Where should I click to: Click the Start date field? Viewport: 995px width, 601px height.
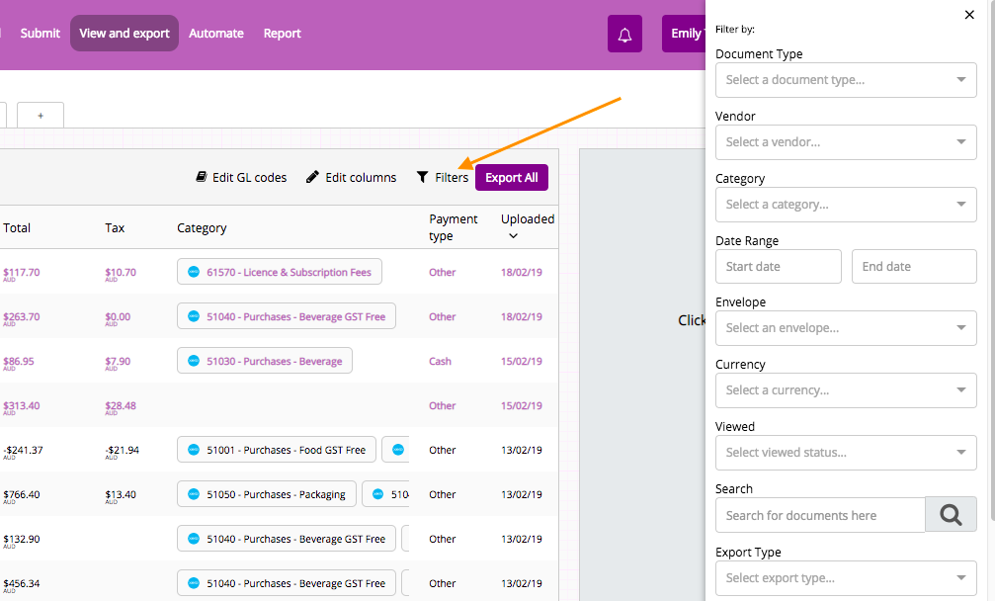(779, 267)
